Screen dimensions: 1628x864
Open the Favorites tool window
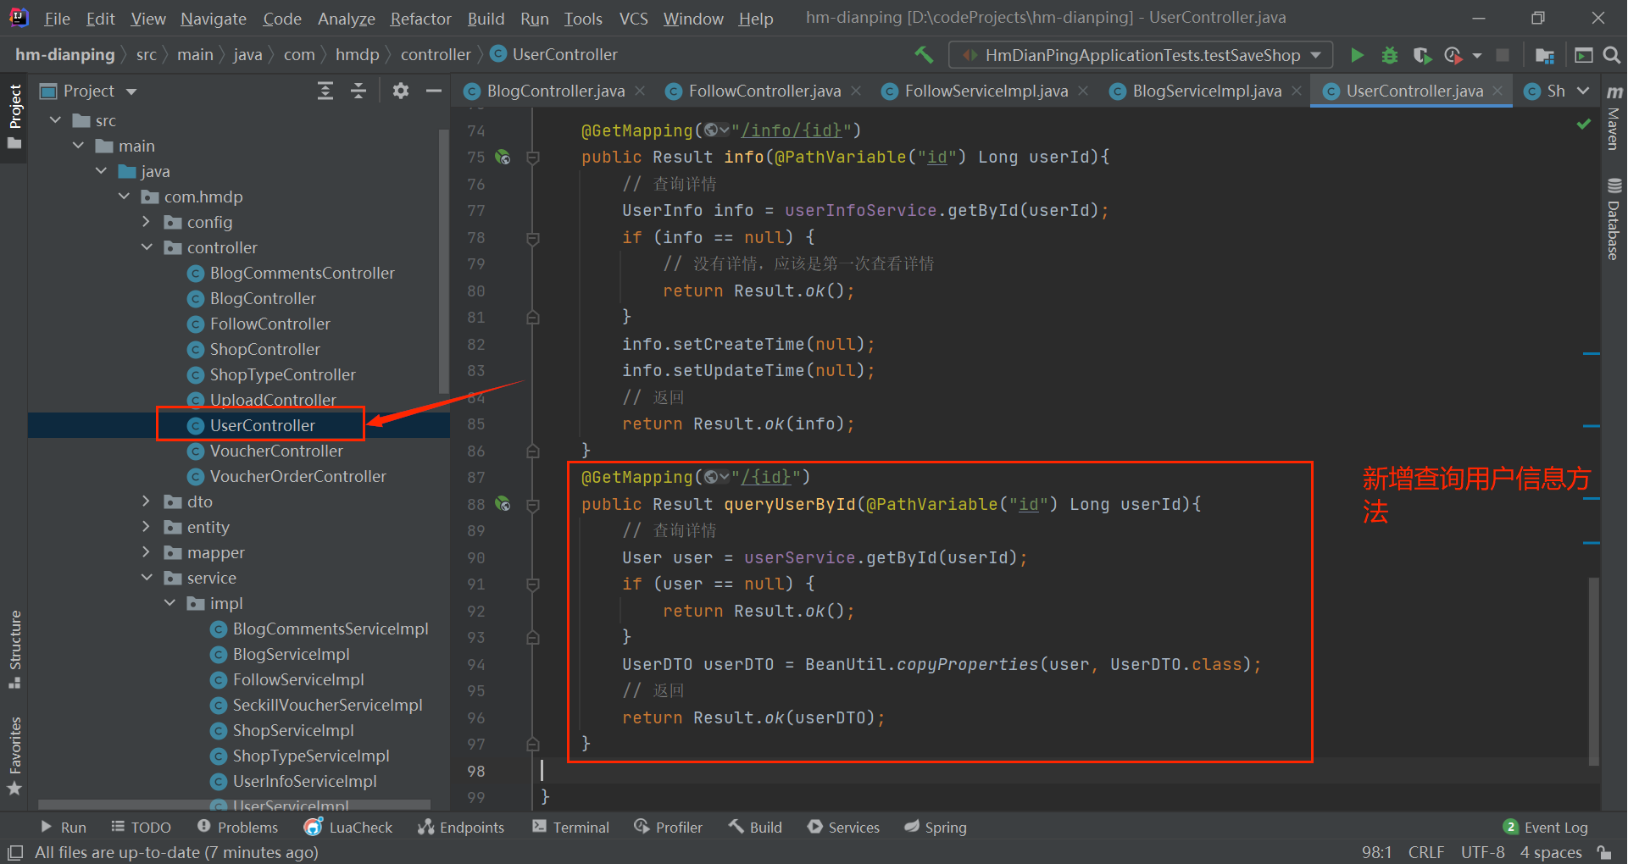coord(14,756)
